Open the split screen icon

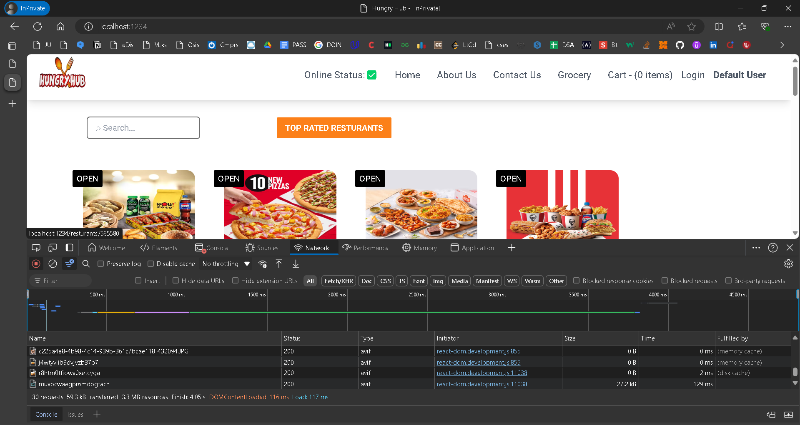click(x=719, y=27)
